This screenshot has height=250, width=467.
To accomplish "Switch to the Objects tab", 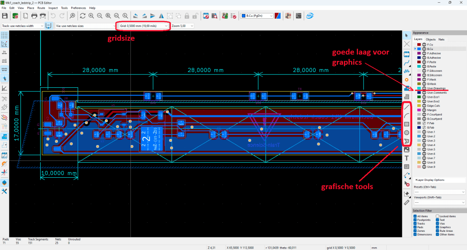I will (431, 40).
